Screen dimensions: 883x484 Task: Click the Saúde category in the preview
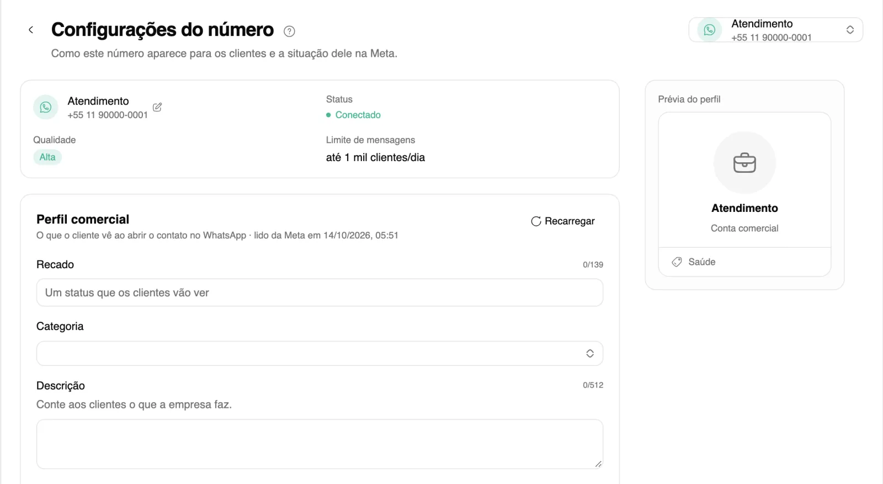coord(702,262)
